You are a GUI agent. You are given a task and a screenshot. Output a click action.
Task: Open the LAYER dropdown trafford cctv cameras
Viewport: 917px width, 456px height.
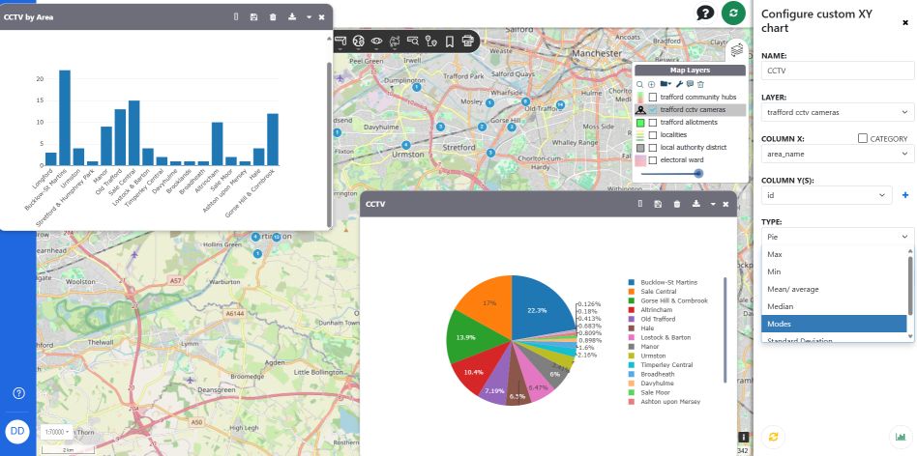[838, 112]
